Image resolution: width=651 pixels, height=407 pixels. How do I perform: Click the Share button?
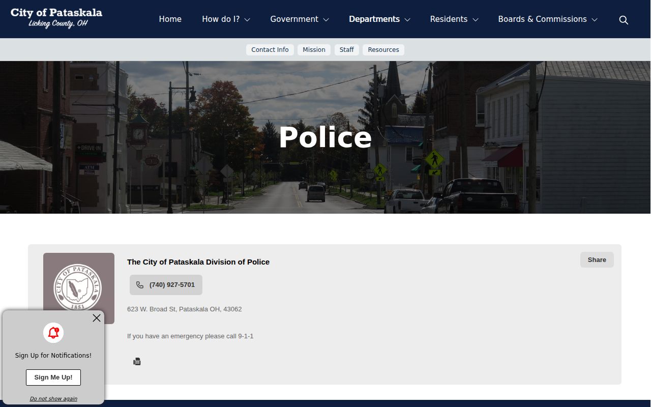coord(597,259)
